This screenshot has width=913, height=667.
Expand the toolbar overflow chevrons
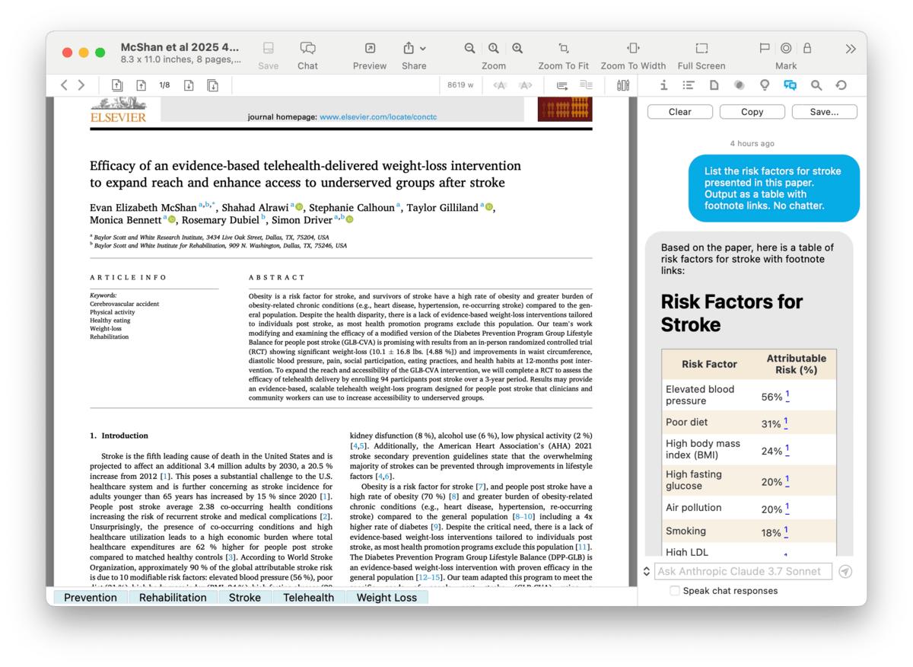[850, 49]
